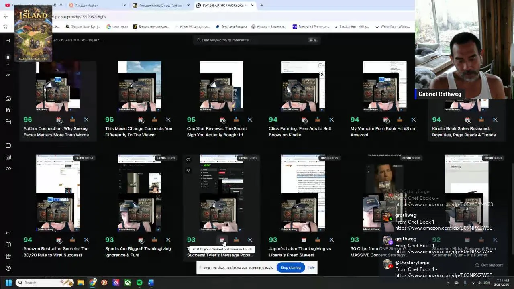The height and width of the screenshot is (289, 514).
Task: Go back with the browser back arrow
Action: [6, 17]
